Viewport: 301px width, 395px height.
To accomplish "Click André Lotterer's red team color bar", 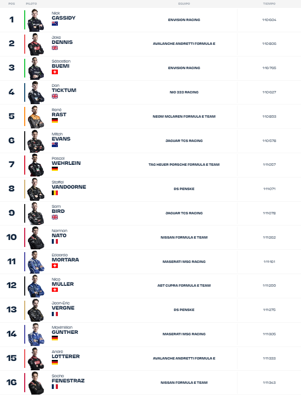I will (x=25, y=358).
